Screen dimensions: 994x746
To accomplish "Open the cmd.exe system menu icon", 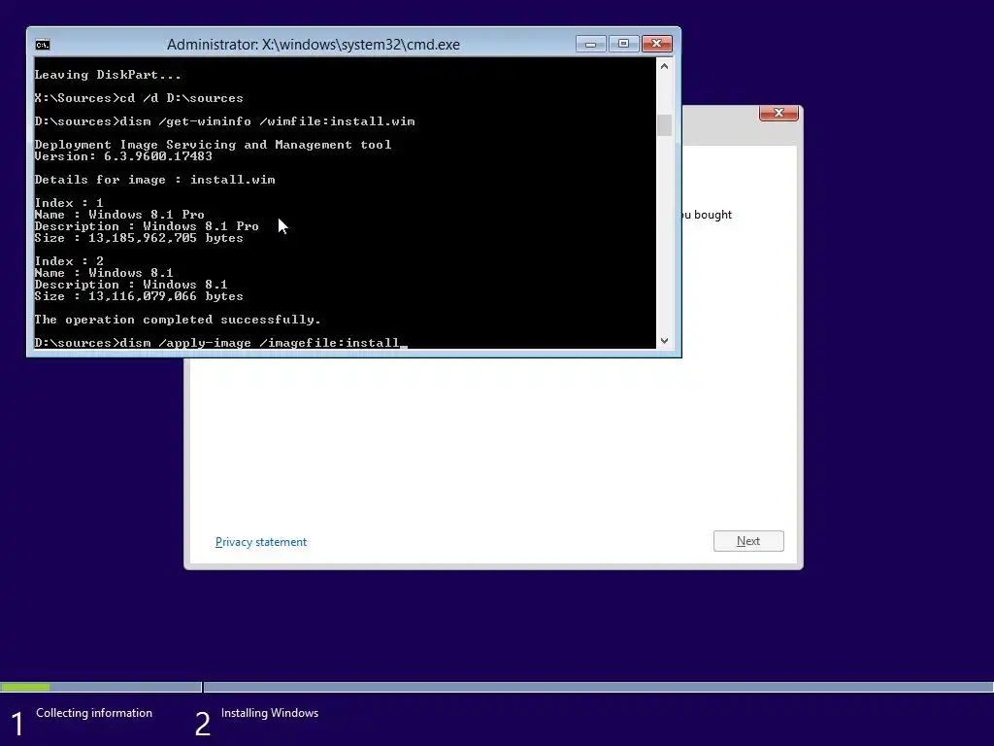I will [43, 45].
